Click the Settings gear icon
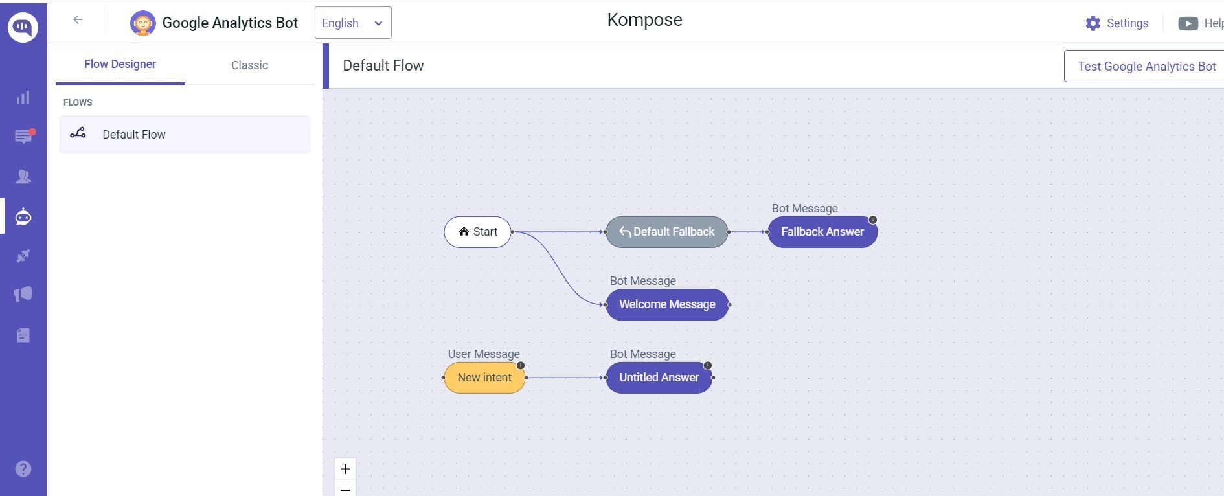Viewport: 1224px width, 496px height. [1093, 23]
